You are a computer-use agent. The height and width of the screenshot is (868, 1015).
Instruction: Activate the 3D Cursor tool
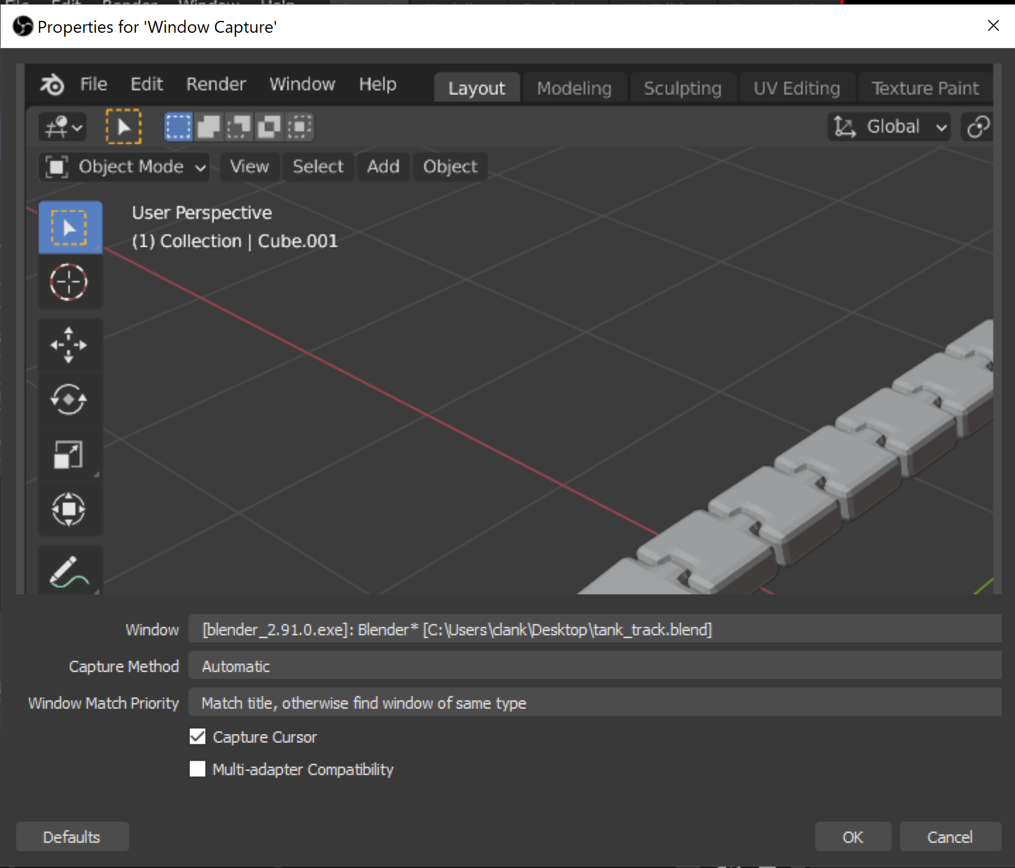tap(69, 282)
